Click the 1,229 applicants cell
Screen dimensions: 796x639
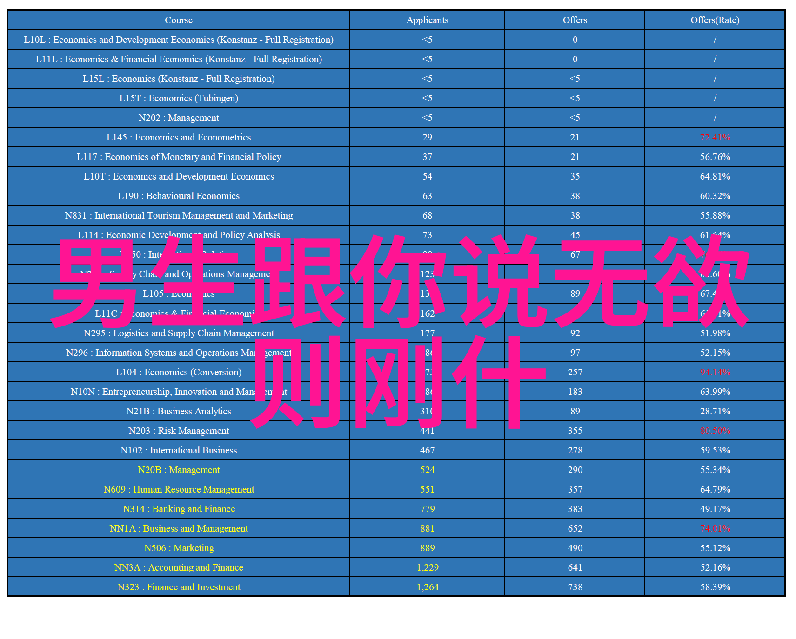(x=427, y=567)
